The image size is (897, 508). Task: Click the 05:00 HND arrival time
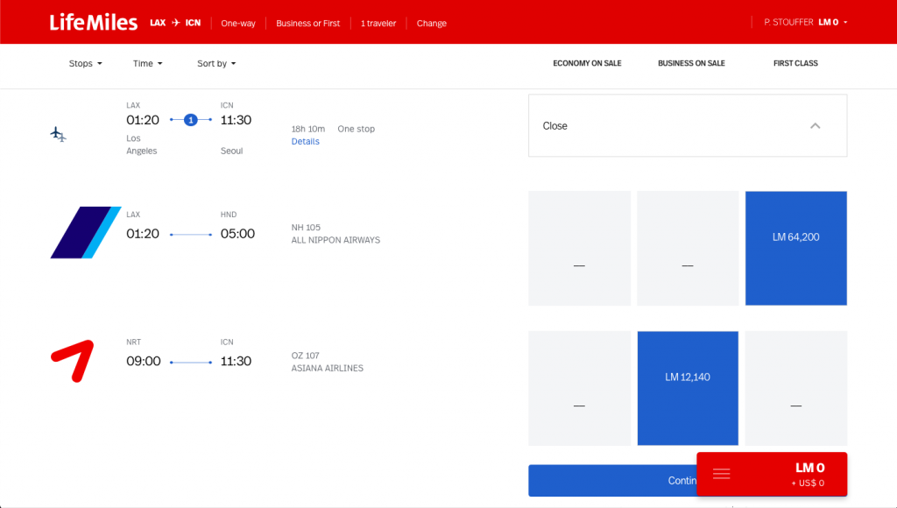coord(237,233)
